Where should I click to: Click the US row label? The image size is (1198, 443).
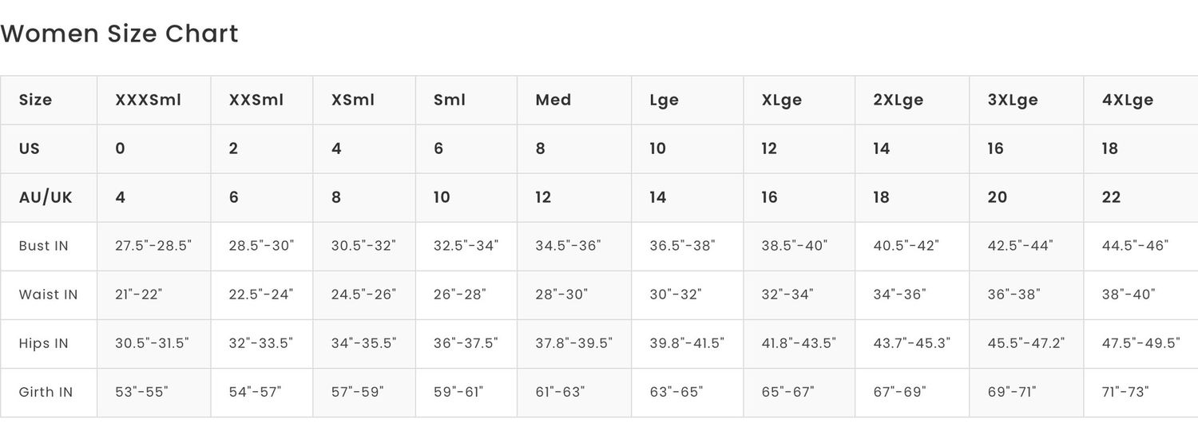30,148
